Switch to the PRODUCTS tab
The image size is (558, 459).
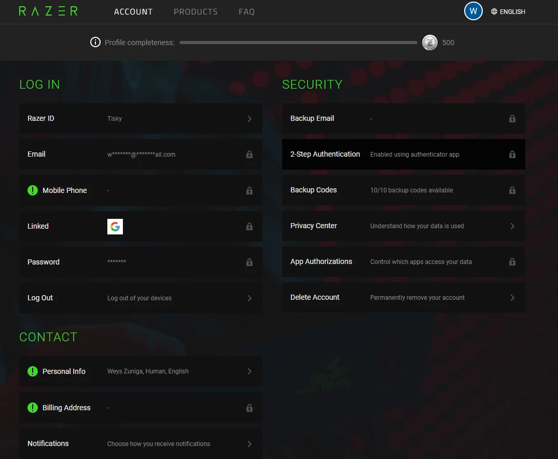(x=196, y=12)
